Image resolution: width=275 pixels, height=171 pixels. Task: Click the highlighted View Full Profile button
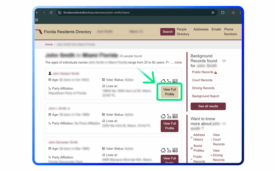click(169, 92)
